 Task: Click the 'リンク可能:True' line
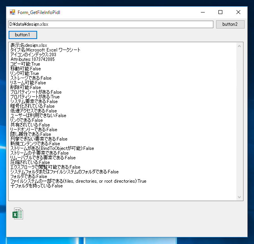click(25, 73)
